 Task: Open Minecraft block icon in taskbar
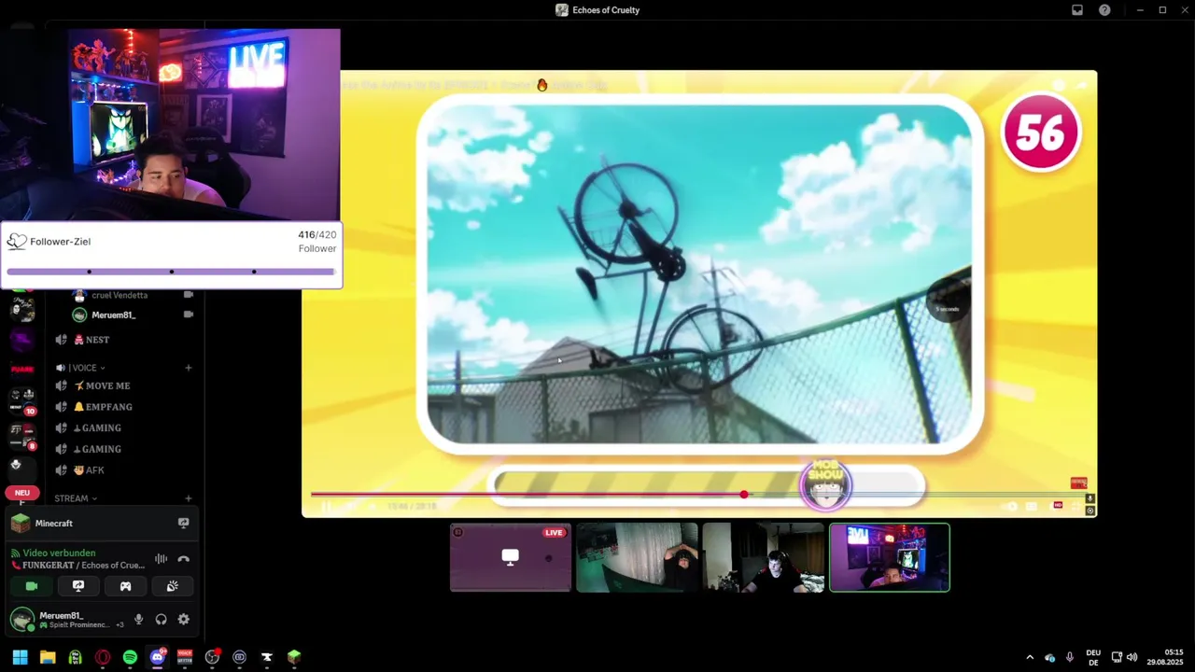294,657
